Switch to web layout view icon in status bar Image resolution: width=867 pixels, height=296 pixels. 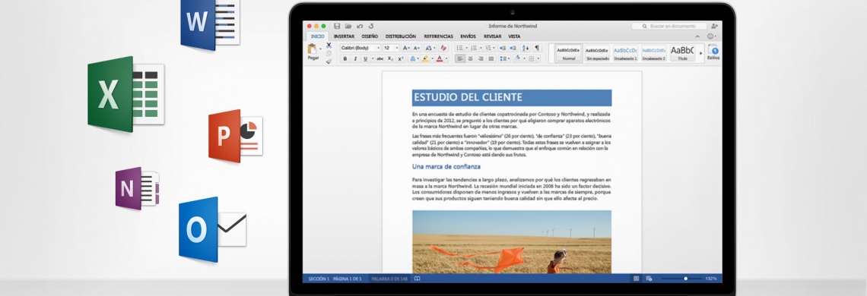(649, 279)
